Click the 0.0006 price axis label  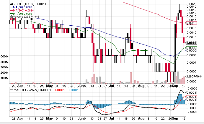(192, 71)
